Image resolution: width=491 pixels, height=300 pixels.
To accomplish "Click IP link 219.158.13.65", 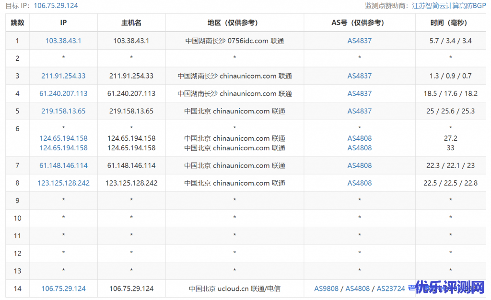I will point(63,111).
